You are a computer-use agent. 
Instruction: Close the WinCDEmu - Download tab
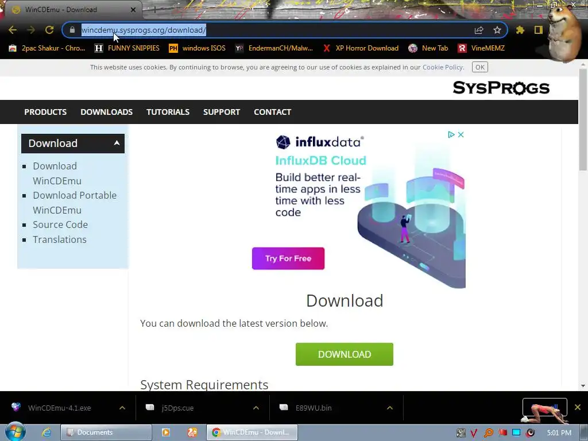coord(133,10)
